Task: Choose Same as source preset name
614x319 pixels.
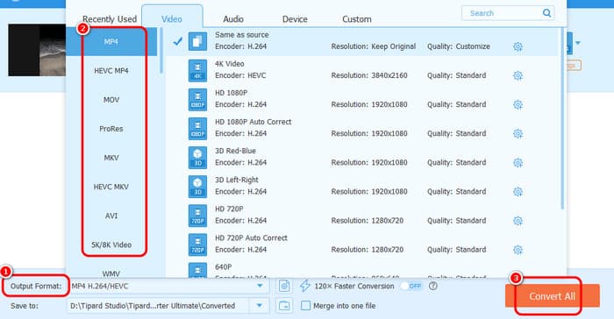Action: [x=241, y=35]
